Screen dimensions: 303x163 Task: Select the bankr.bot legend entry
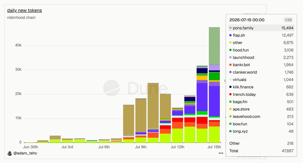[x=261, y=65]
